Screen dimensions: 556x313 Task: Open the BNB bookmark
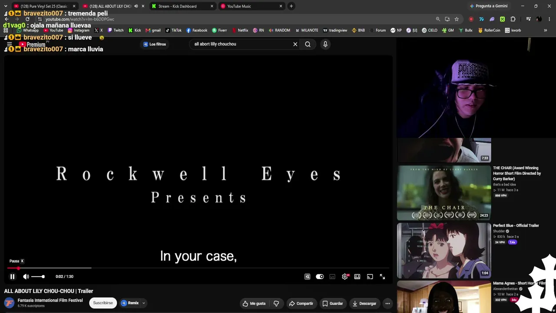click(x=358, y=30)
